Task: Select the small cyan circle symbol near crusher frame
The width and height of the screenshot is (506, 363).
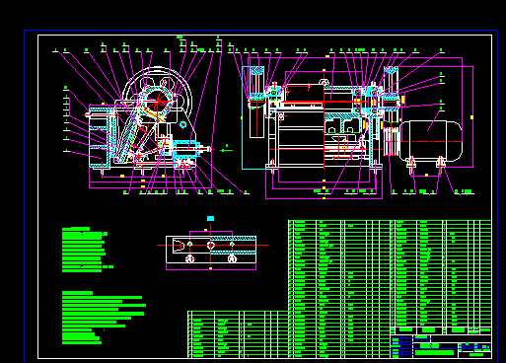Action: point(183,124)
